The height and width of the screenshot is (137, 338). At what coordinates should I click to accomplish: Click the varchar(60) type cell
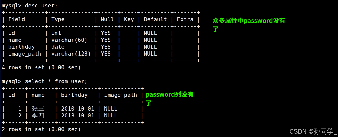point(69,40)
